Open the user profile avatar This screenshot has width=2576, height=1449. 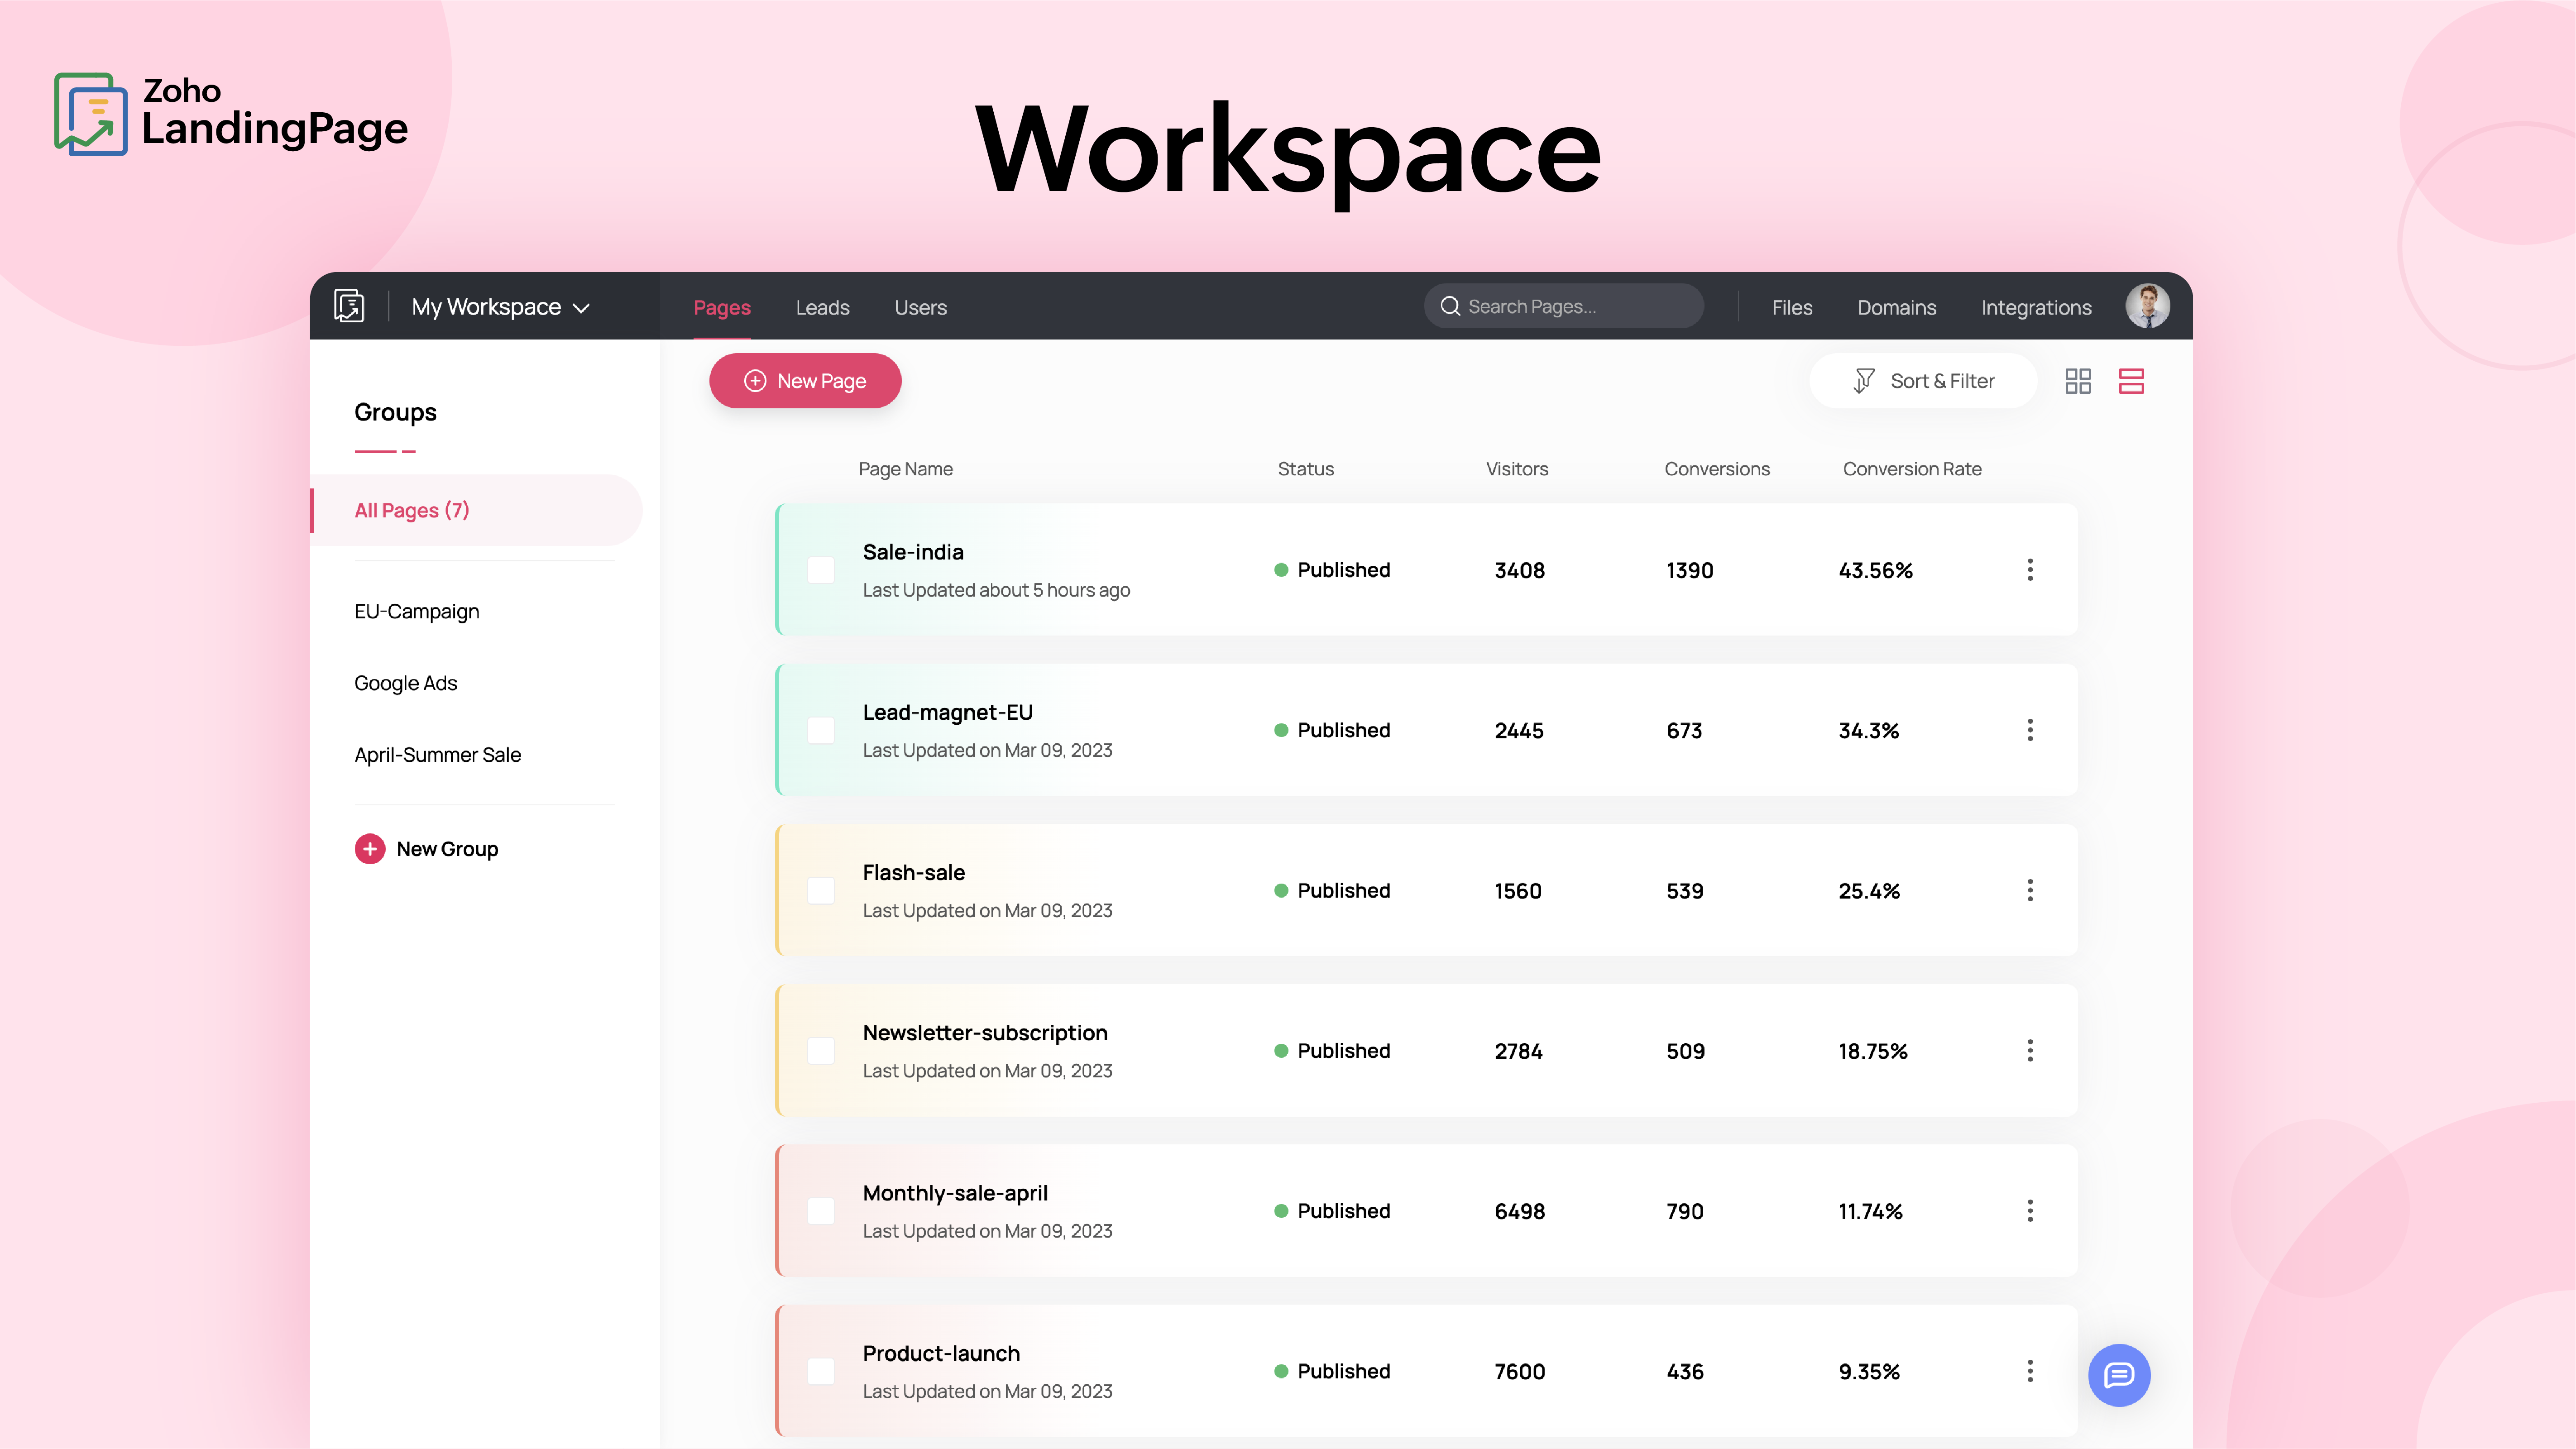pyautogui.click(x=2148, y=306)
